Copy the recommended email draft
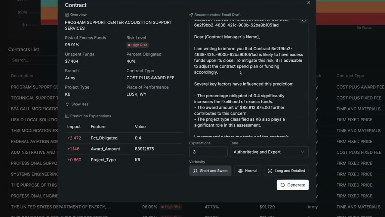 tap(303, 20)
